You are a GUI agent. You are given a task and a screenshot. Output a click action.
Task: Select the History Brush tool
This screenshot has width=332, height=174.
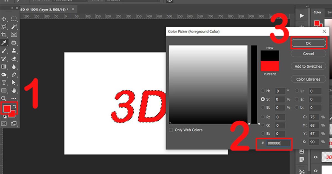point(4,59)
